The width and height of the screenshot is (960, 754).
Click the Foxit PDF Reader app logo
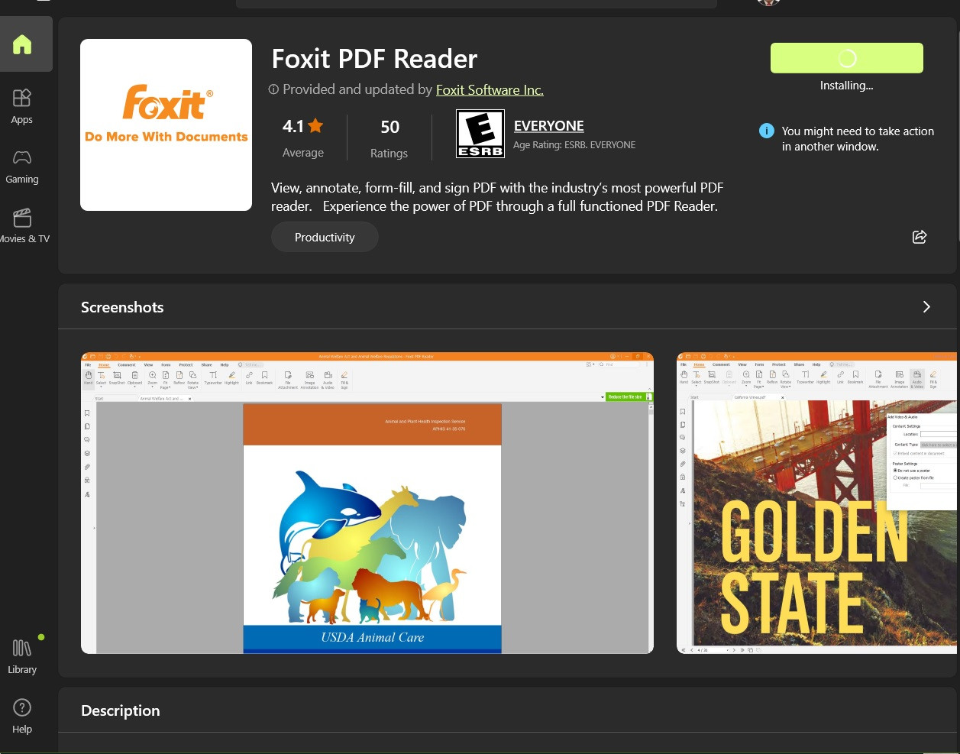[x=166, y=125]
